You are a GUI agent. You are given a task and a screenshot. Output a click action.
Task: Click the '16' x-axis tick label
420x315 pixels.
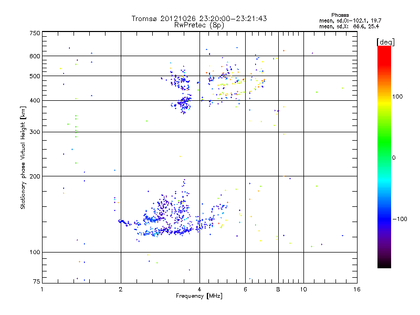(x=357, y=289)
